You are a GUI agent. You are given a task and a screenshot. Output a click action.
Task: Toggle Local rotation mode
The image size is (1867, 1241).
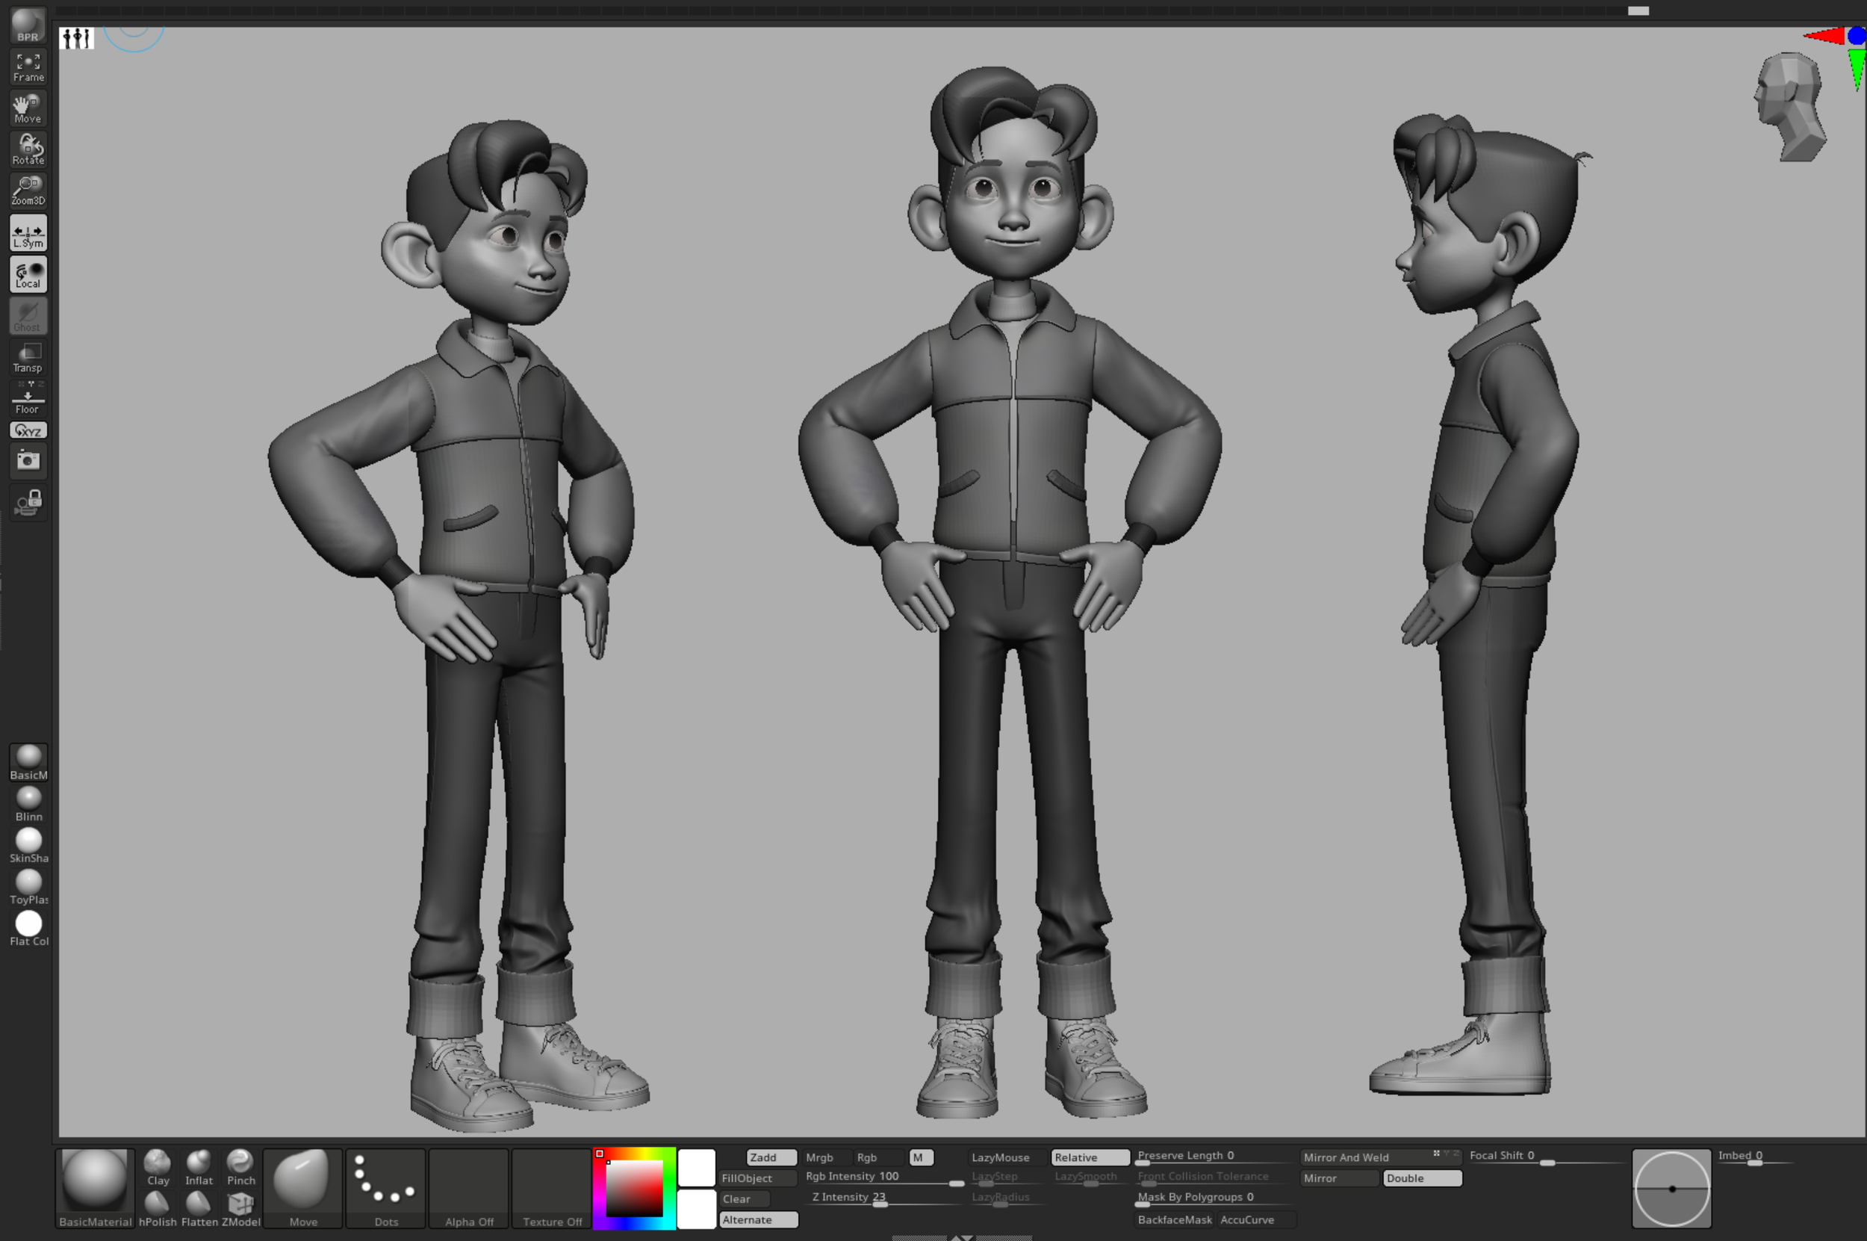(28, 275)
